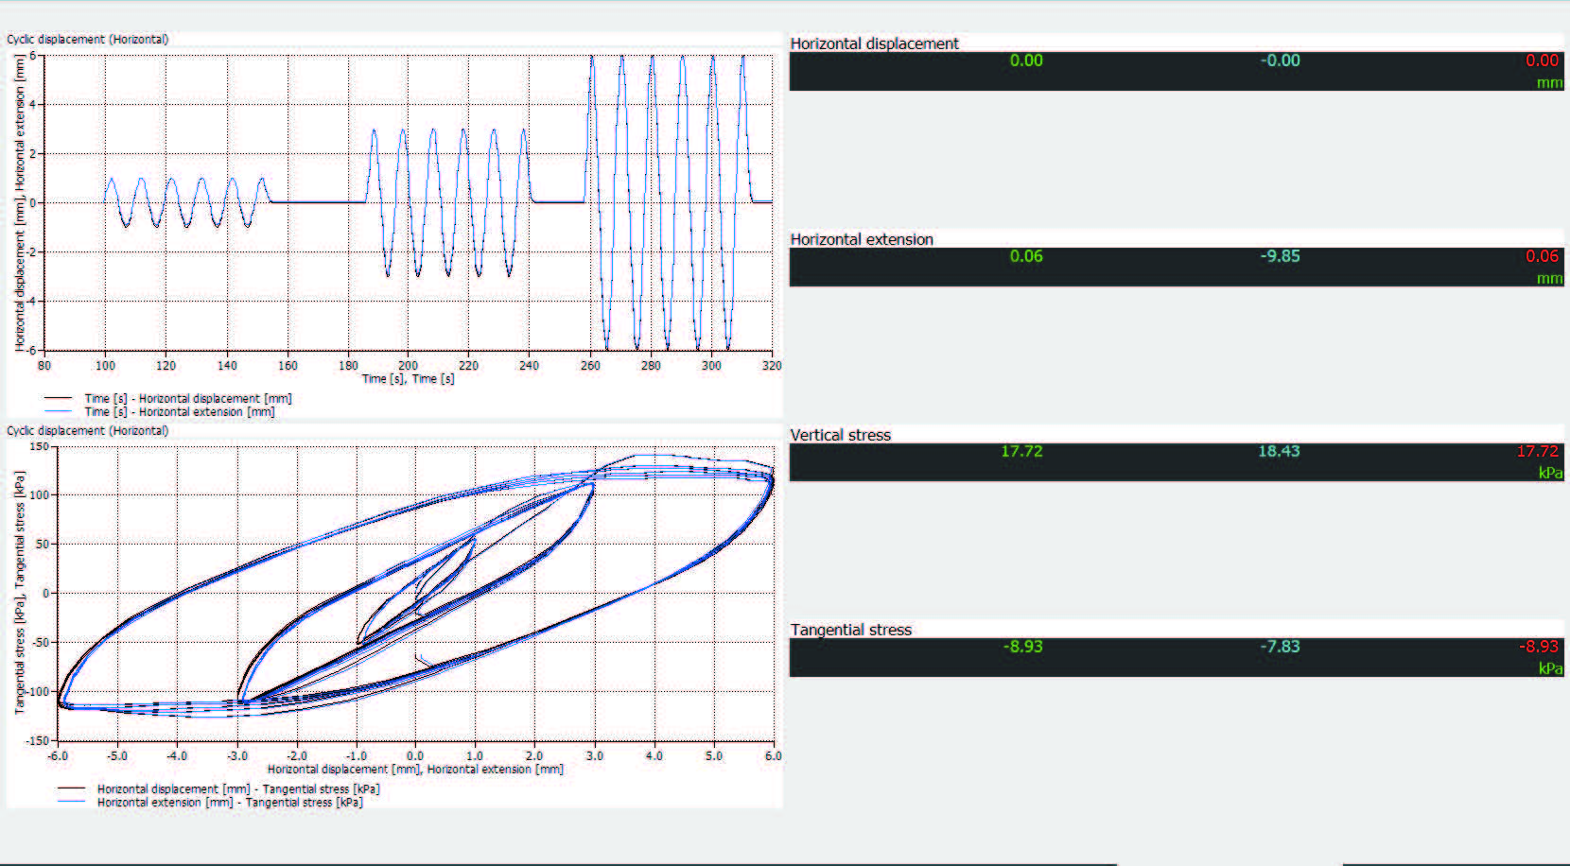Image resolution: width=1570 pixels, height=866 pixels.
Task: Click the Time [s], Time [s] x-axis label
Action: click(x=408, y=379)
